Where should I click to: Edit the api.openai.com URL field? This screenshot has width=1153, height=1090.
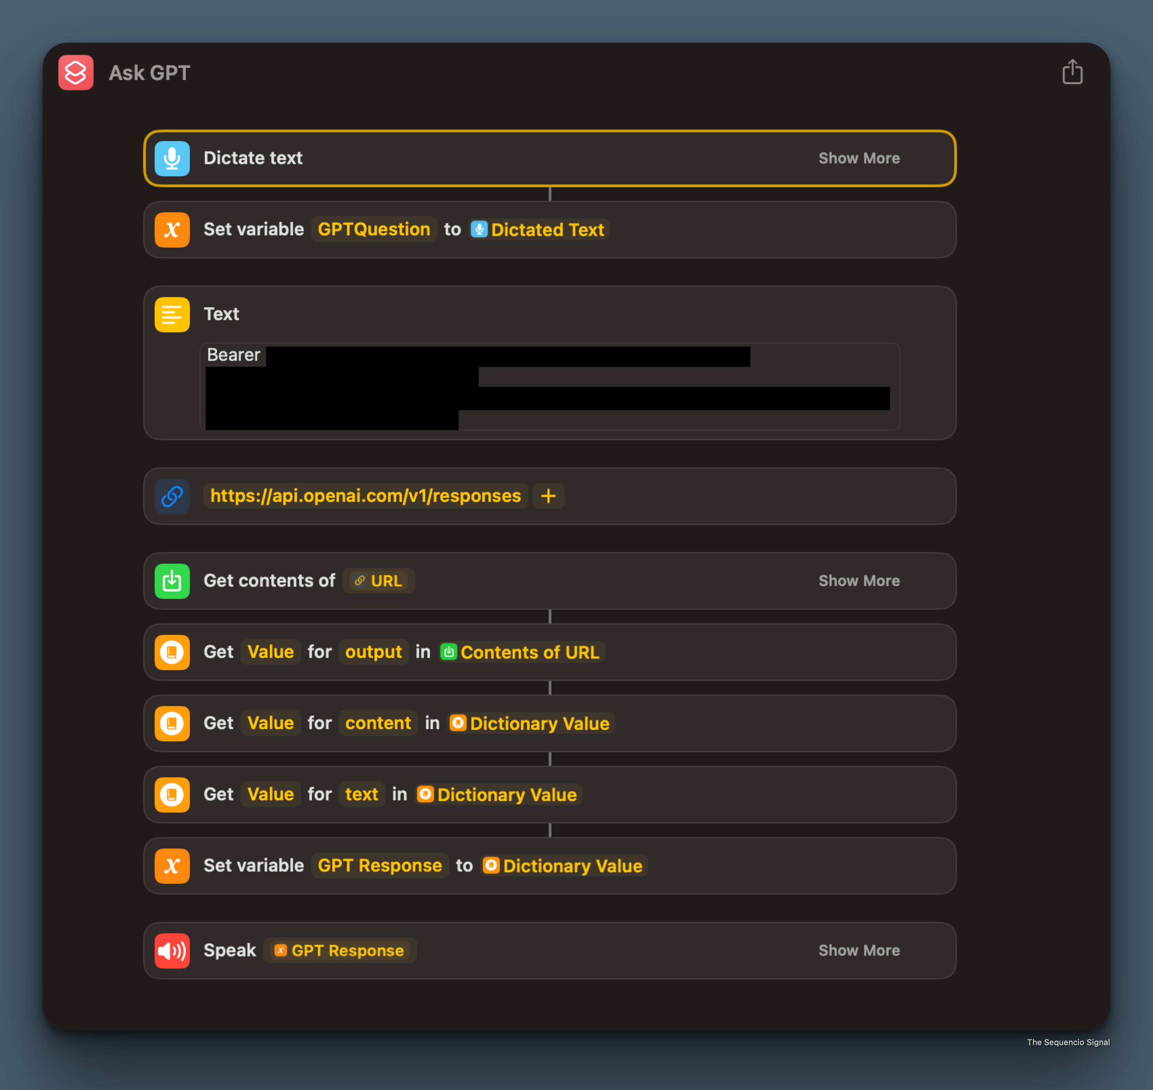[365, 496]
